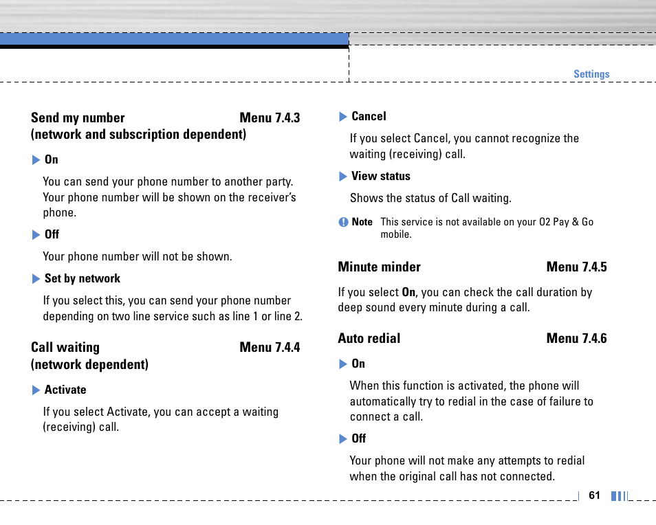Click the '(network dependent)' subtitle

(89, 364)
